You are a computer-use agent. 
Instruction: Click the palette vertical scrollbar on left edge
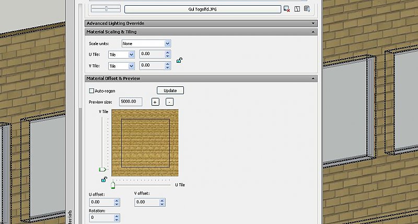click(80, 56)
